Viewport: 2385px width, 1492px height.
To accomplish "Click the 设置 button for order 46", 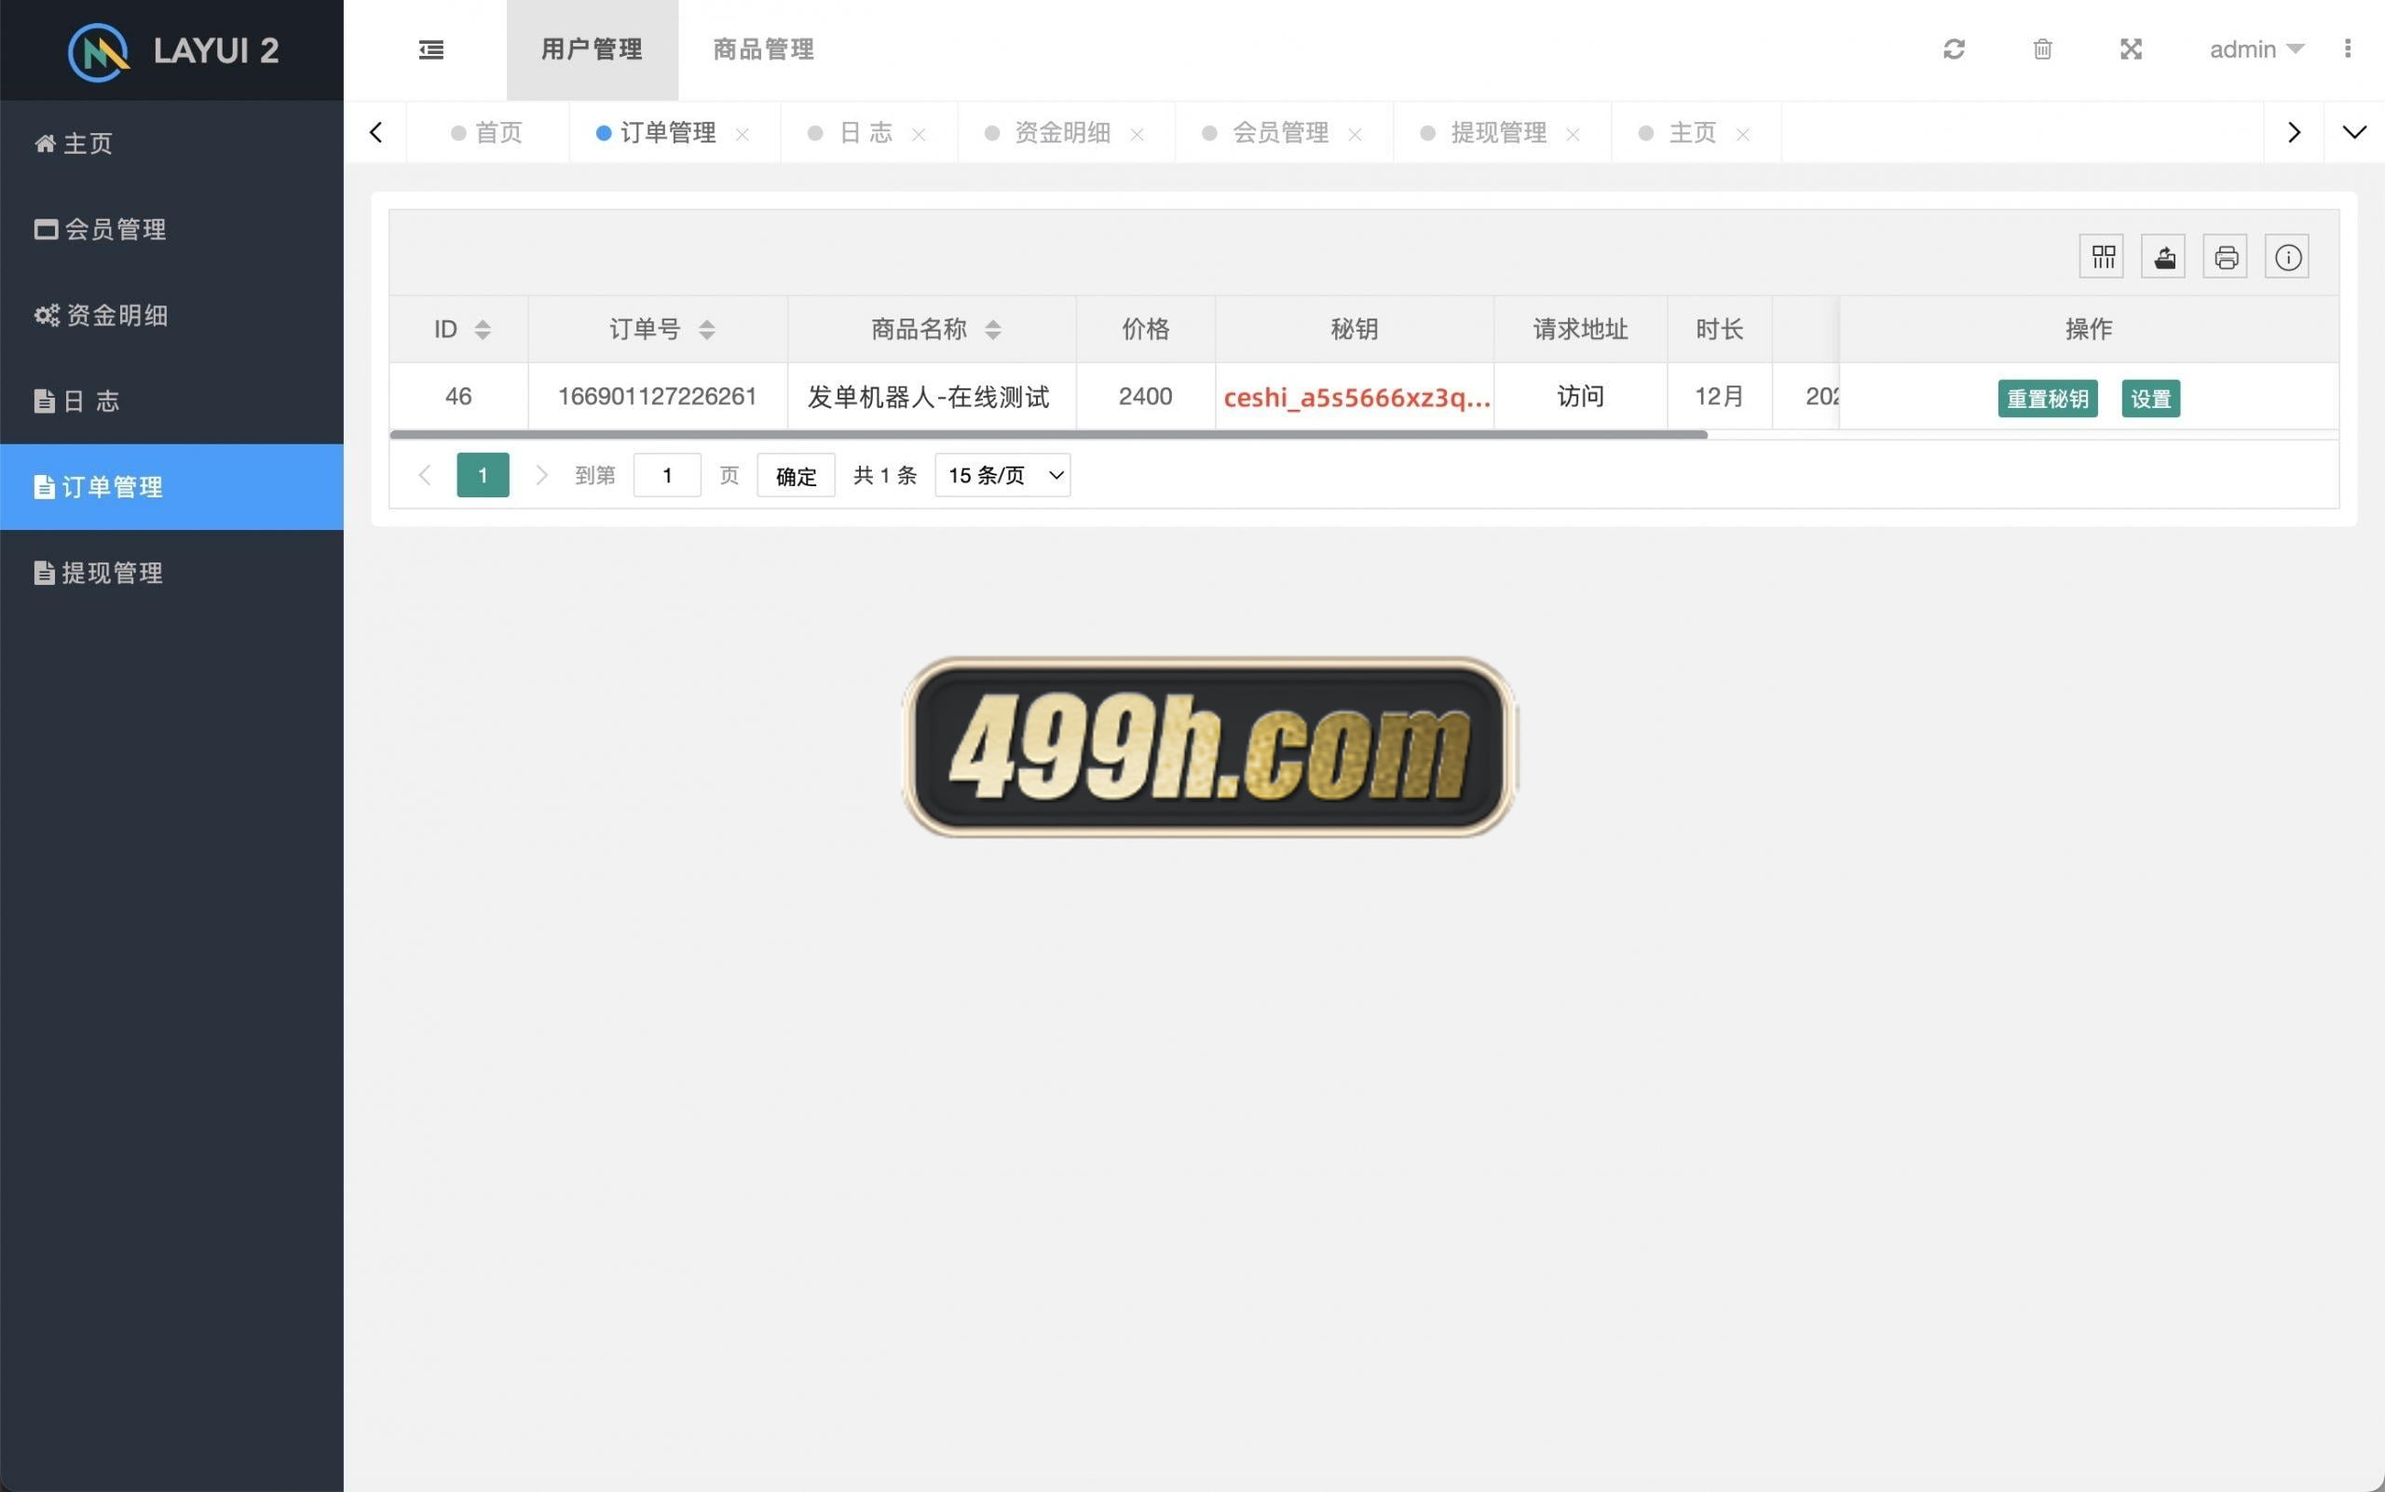I will pos(2151,399).
